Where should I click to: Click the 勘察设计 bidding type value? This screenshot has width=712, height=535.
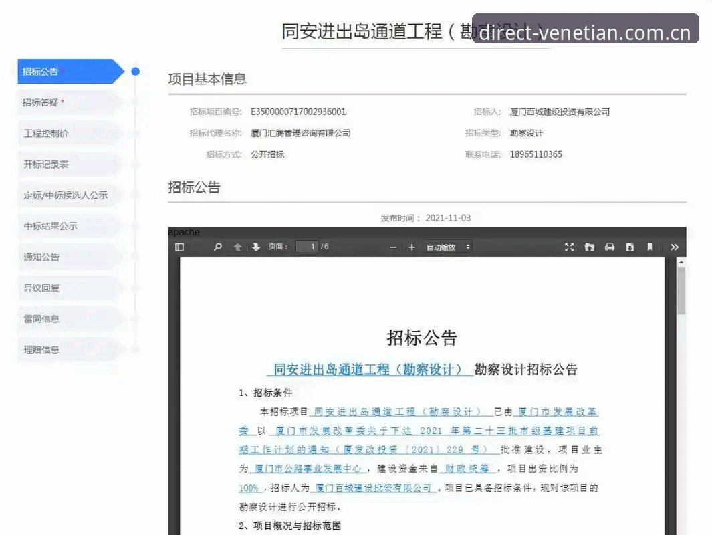pyautogui.click(x=526, y=133)
